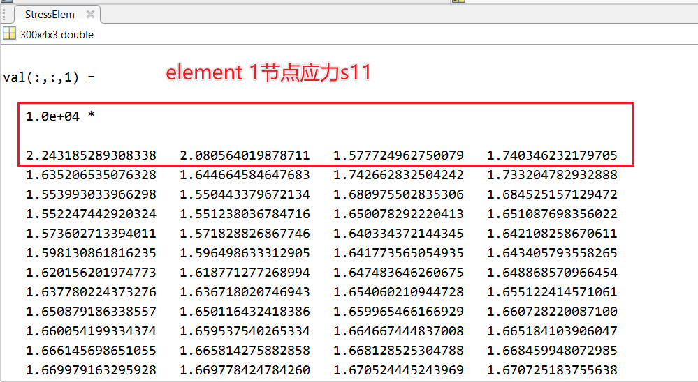Screen dimensions: 698x382
Task: Click value 1.668459948072985
Action: 552,351
